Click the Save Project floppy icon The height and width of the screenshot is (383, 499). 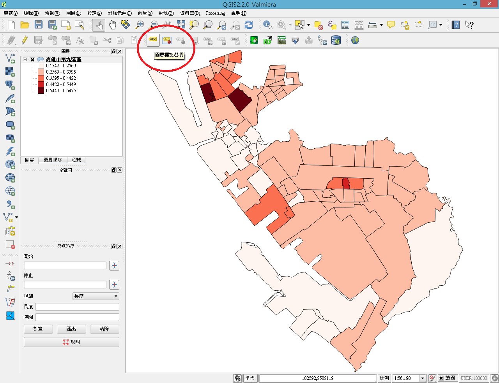click(39, 25)
